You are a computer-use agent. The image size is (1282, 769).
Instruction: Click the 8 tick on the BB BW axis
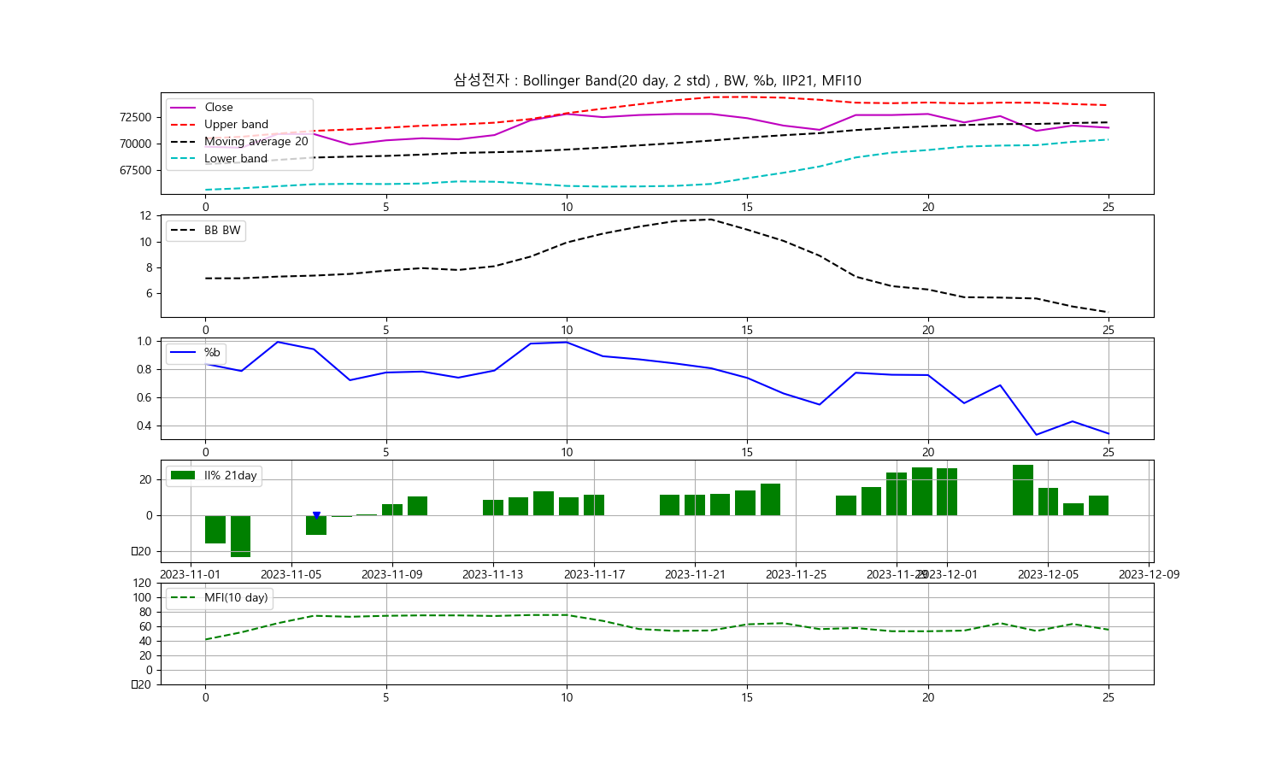tap(149, 268)
